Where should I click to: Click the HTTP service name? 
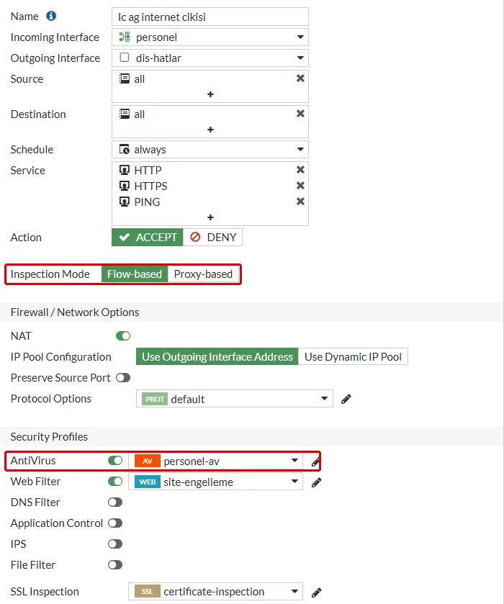[148, 171]
